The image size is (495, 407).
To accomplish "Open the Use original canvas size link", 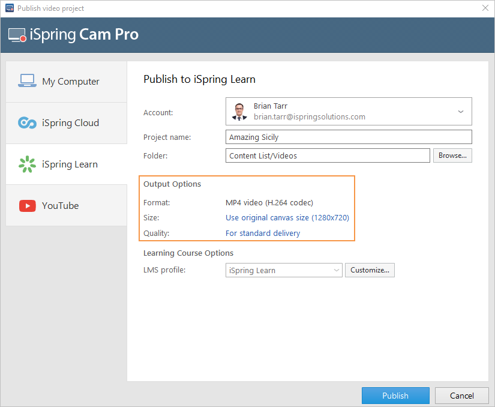I will [287, 218].
